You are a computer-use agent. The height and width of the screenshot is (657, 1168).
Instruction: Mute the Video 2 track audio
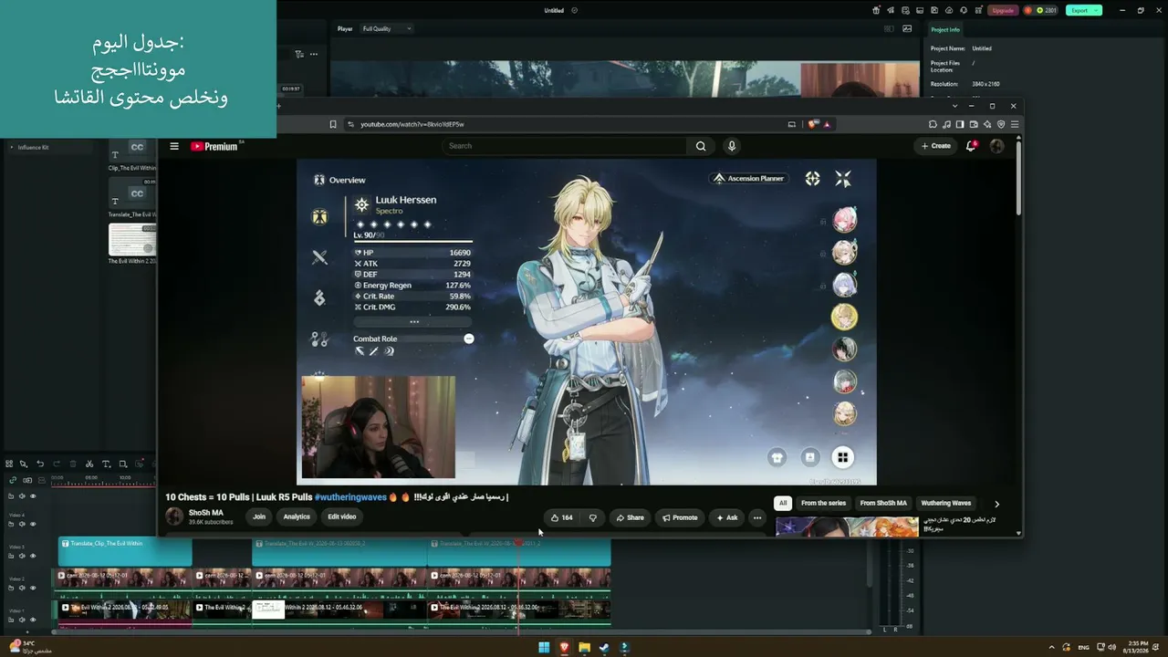pos(22,588)
